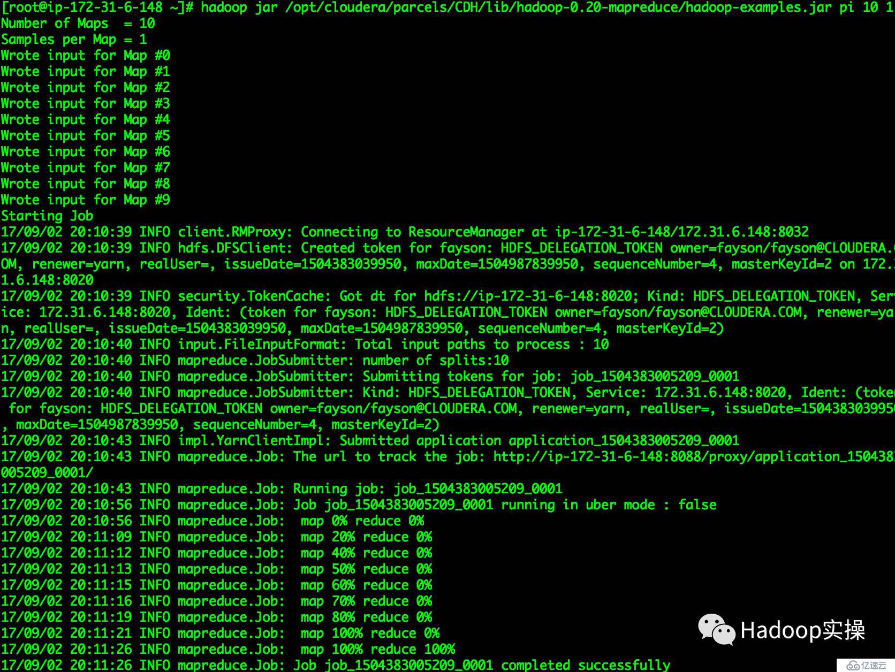Select the 'Wrote input for Map #1' line
The width and height of the screenshot is (895, 672).
pyautogui.click(x=86, y=72)
